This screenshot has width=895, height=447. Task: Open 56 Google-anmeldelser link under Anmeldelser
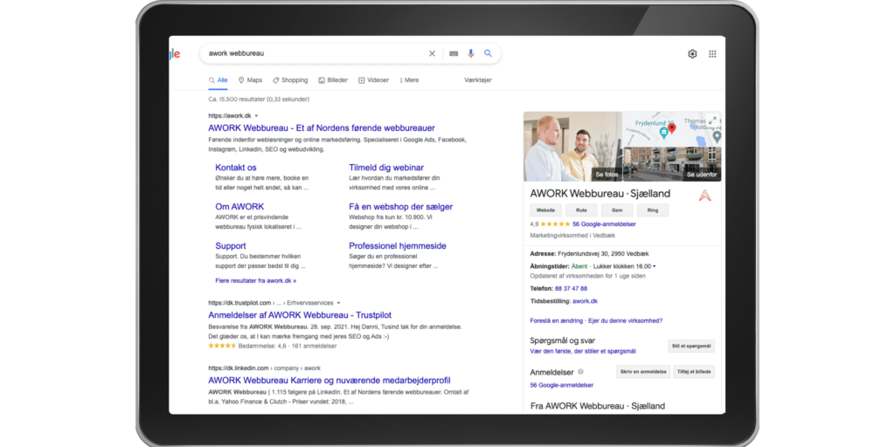[x=562, y=385]
